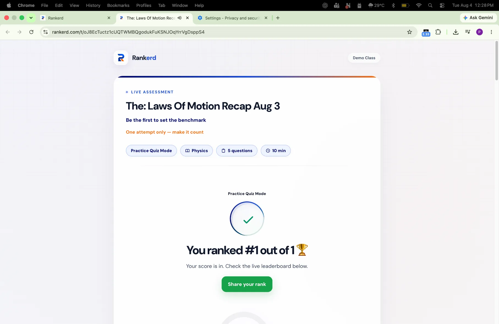Expand the tab search dropdown arrow
Image resolution: width=499 pixels, height=324 pixels.
[31, 18]
